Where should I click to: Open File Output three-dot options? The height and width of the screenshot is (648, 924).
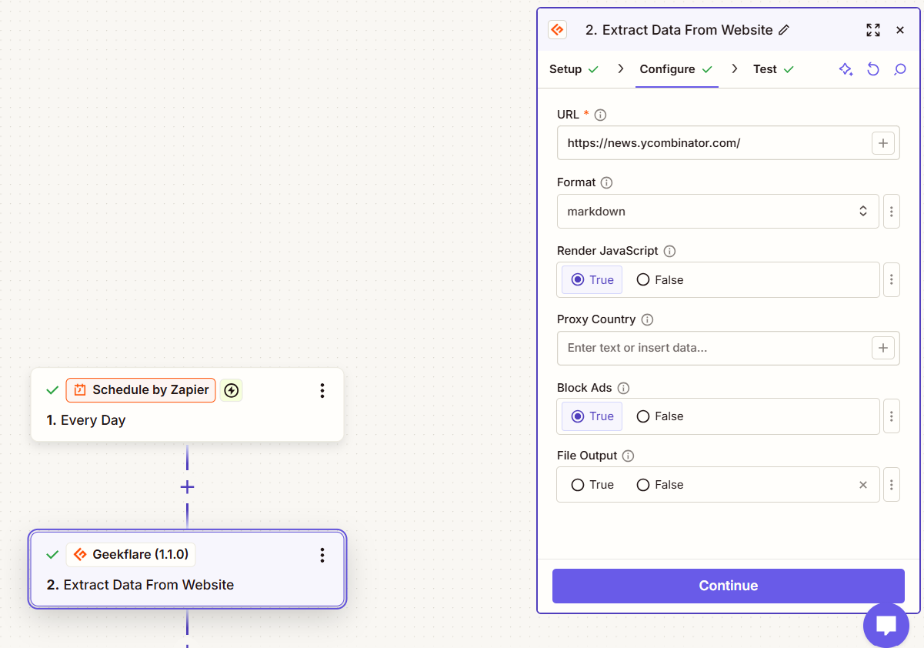(x=891, y=485)
